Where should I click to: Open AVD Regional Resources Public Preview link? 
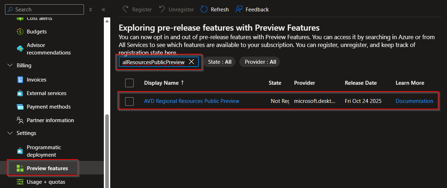191,101
